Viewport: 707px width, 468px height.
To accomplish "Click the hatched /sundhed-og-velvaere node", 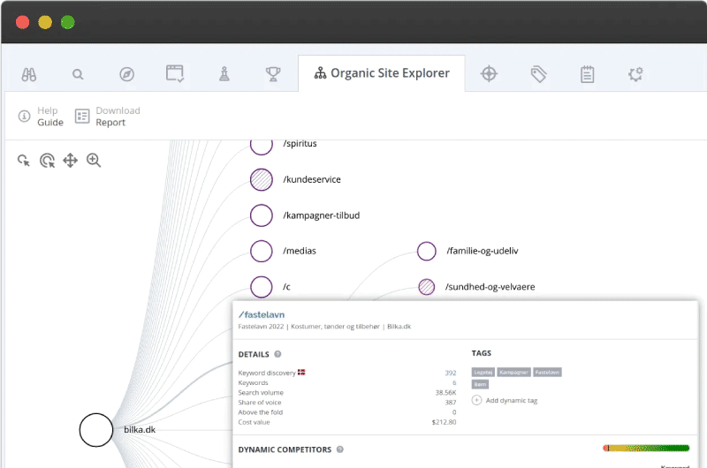I will (x=427, y=287).
